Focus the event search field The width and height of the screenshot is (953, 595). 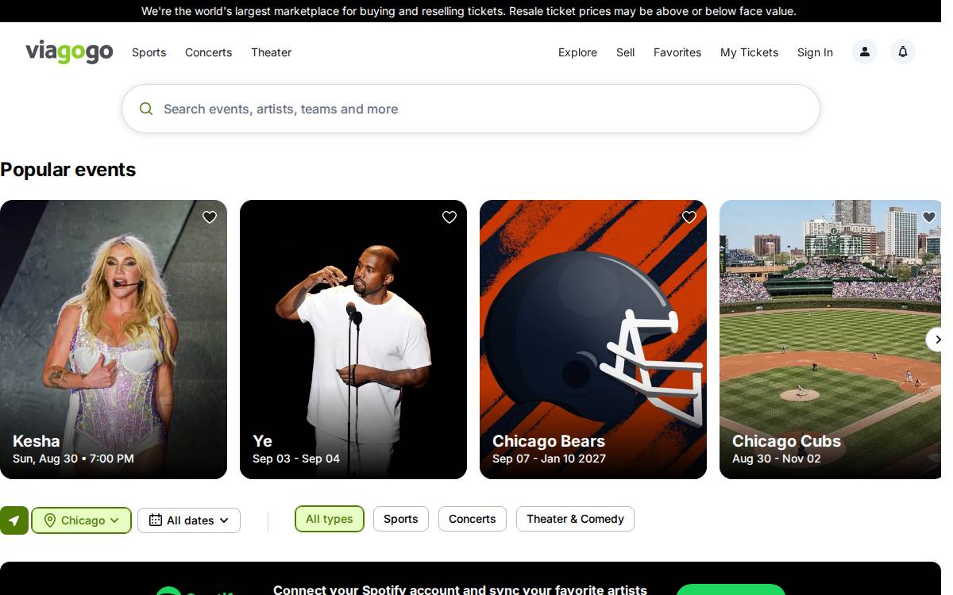(471, 109)
